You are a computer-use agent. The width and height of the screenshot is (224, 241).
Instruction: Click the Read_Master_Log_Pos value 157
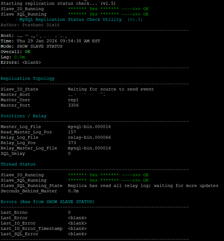72,132
